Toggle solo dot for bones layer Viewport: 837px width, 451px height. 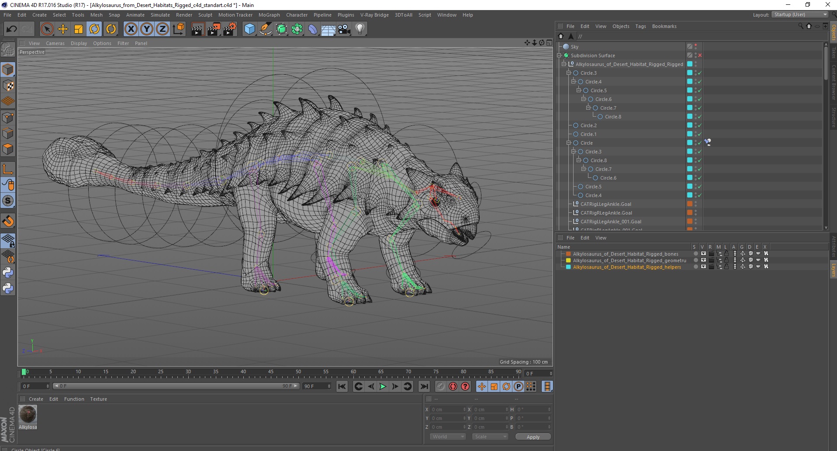click(x=695, y=253)
